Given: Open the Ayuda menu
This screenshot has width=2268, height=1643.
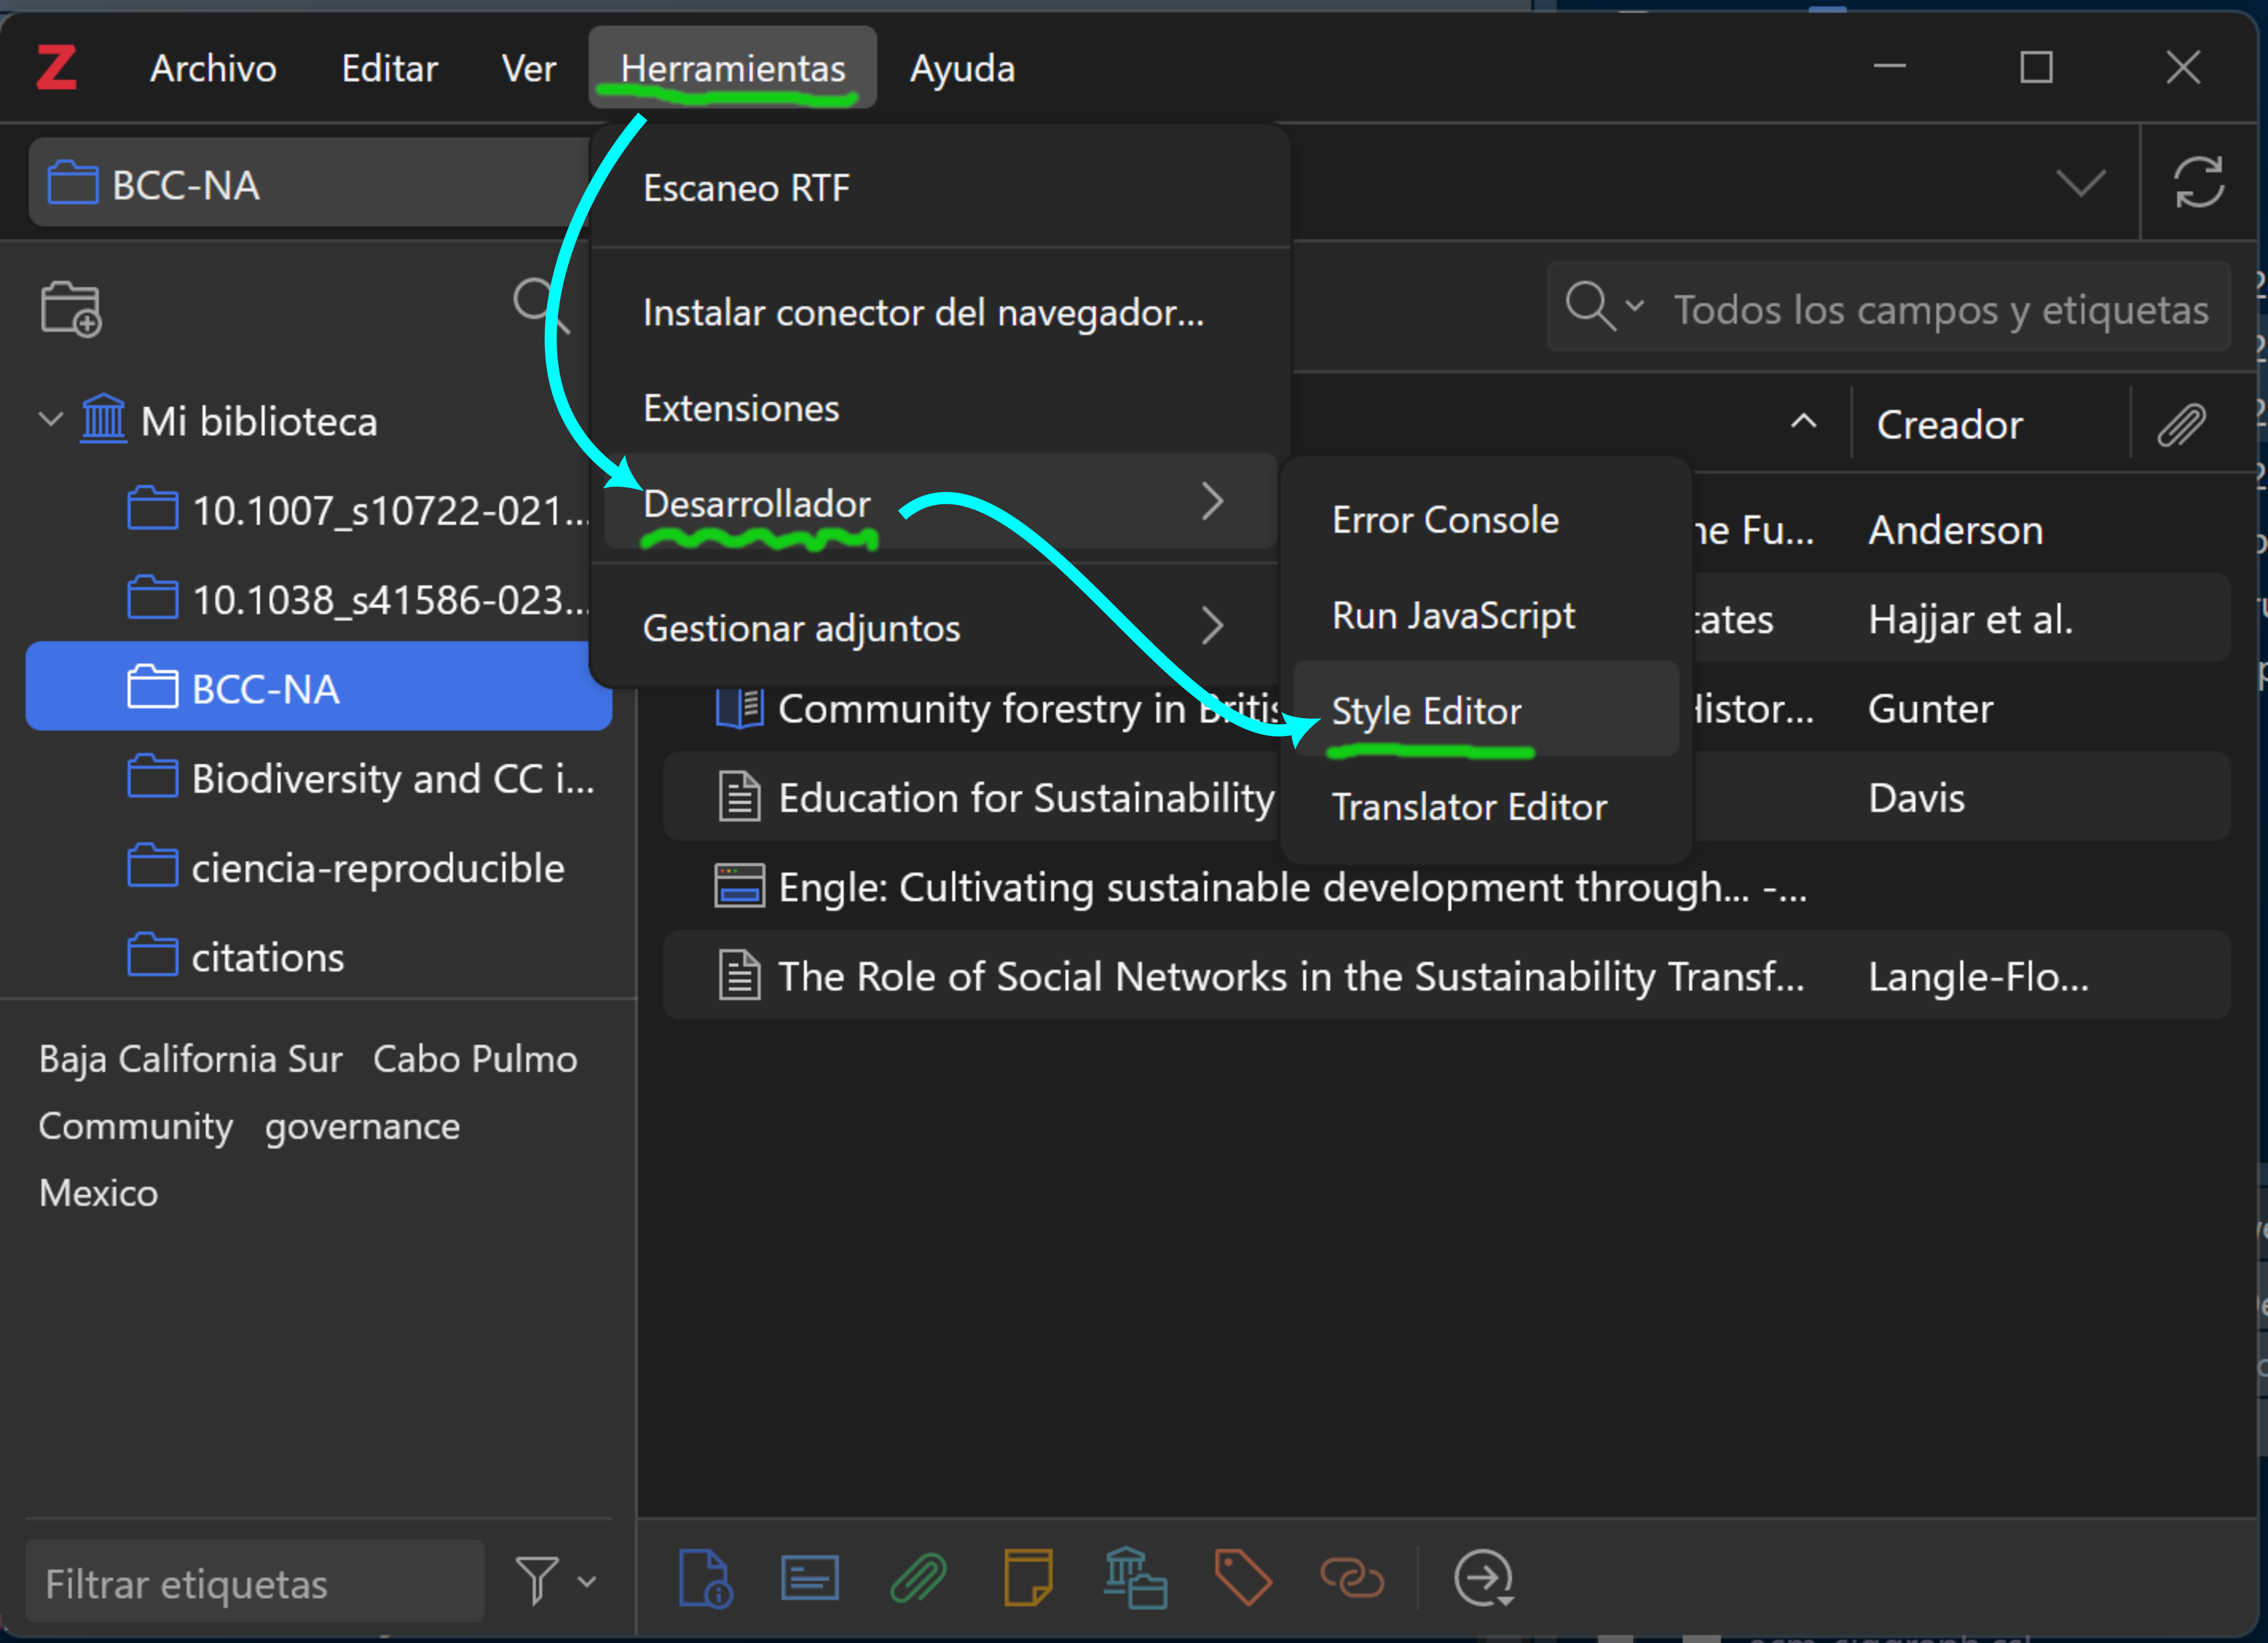Looking at the screenshot, I should (962, 68).
